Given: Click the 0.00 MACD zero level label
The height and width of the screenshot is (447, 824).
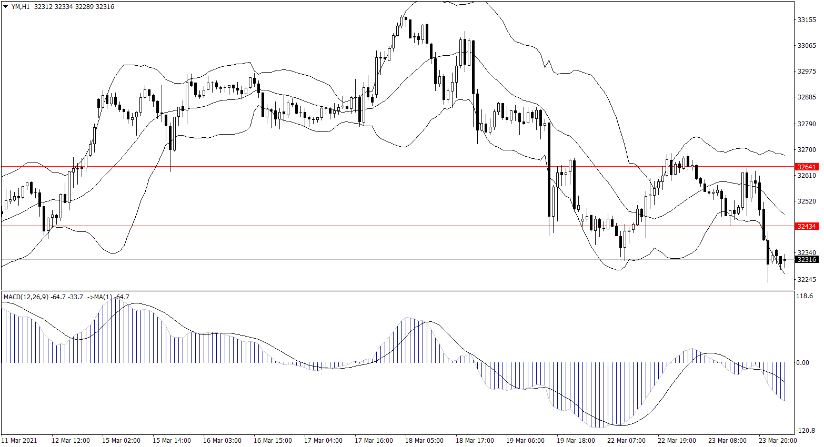Looking at the screenshot, I should pyautogui.click(x=802, y=362).
